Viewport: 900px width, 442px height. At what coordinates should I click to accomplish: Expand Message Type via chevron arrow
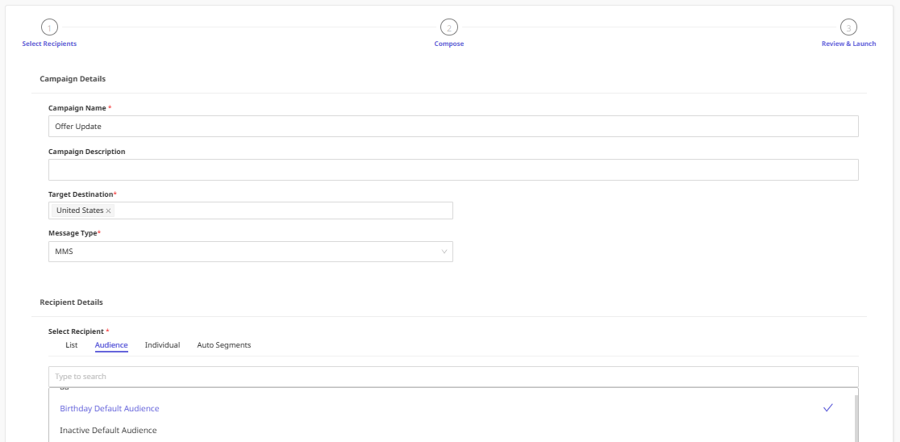(444, 252)
